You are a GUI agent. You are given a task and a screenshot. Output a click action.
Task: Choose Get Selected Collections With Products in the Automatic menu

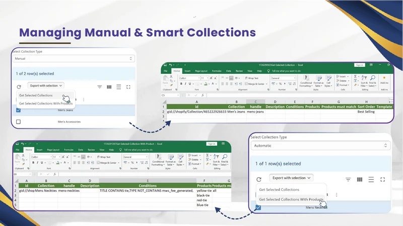(291, 199)
